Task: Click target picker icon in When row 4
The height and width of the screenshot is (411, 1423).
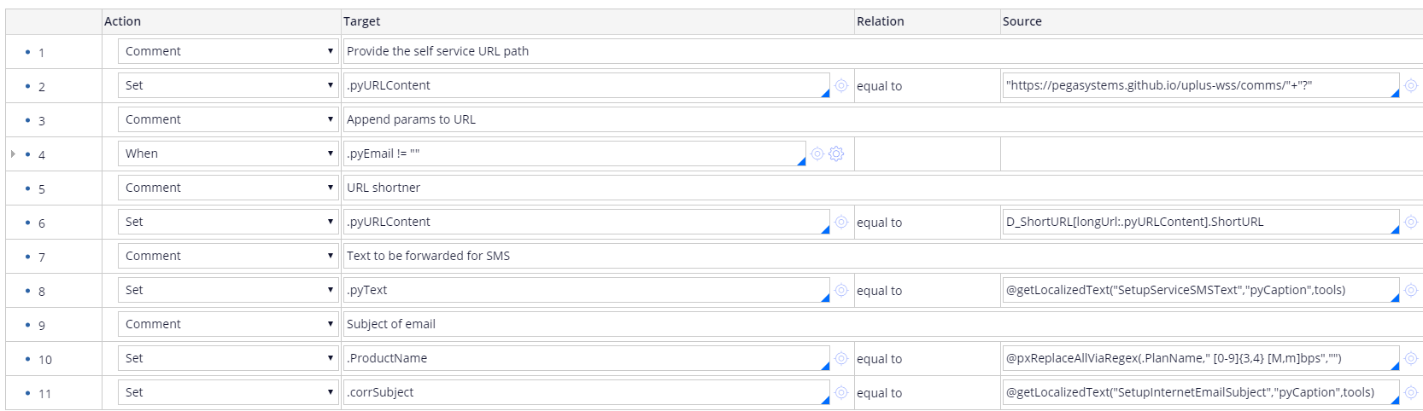Action: pos(817,153)
